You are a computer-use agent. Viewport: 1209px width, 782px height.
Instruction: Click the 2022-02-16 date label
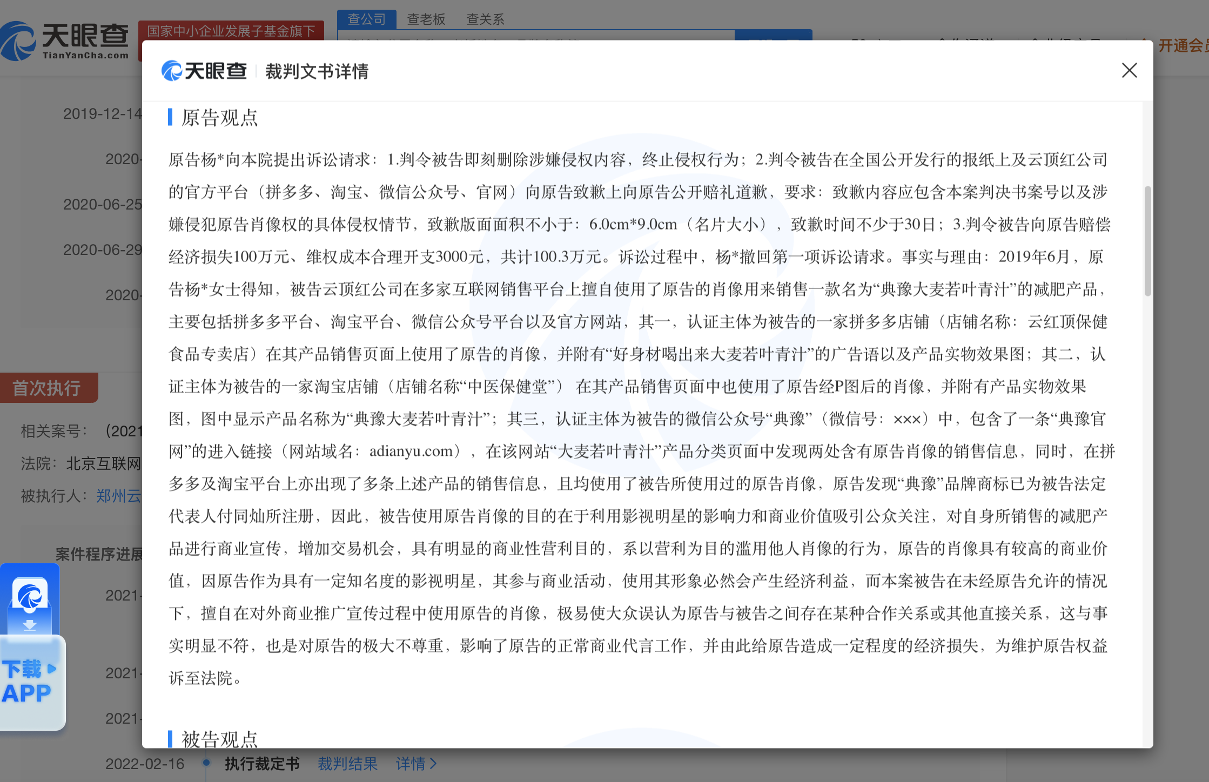(x=145, y=764)
